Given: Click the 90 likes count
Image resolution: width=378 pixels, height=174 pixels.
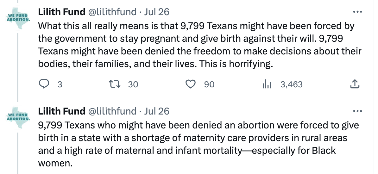Looking at the screenshot, I should (x=209, y=84).
